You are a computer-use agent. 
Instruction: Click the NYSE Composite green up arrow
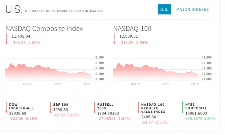182,107
